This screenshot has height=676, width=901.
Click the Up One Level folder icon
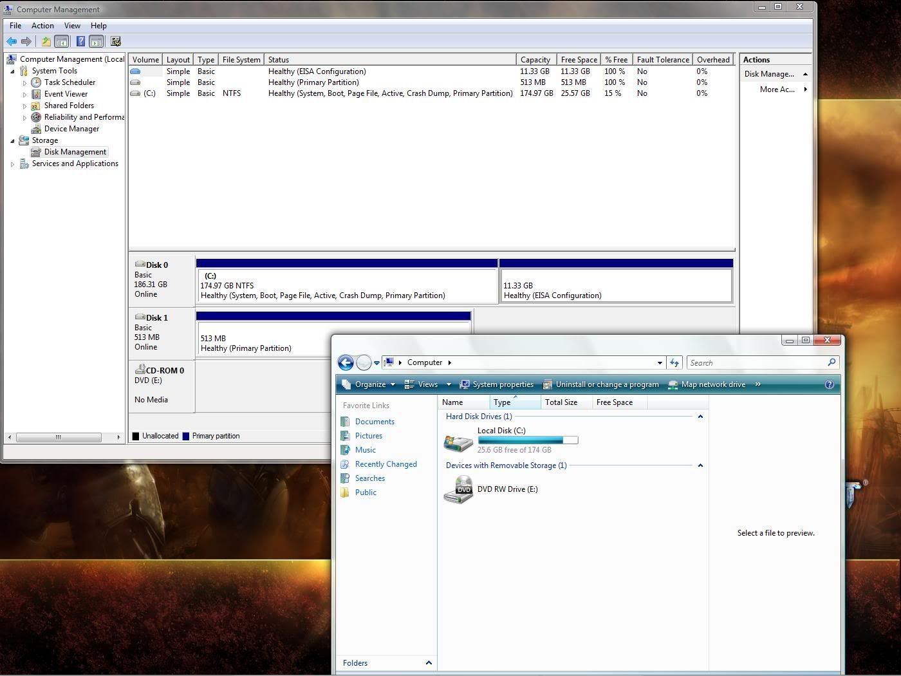[46, 42]
